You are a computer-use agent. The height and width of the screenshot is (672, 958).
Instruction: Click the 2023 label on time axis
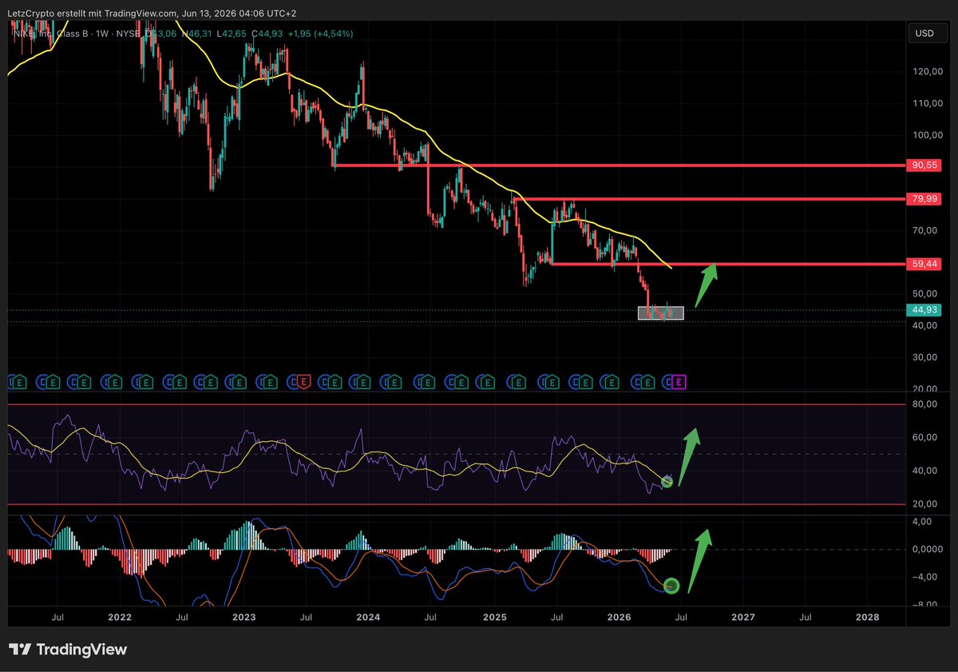(243, 618)
